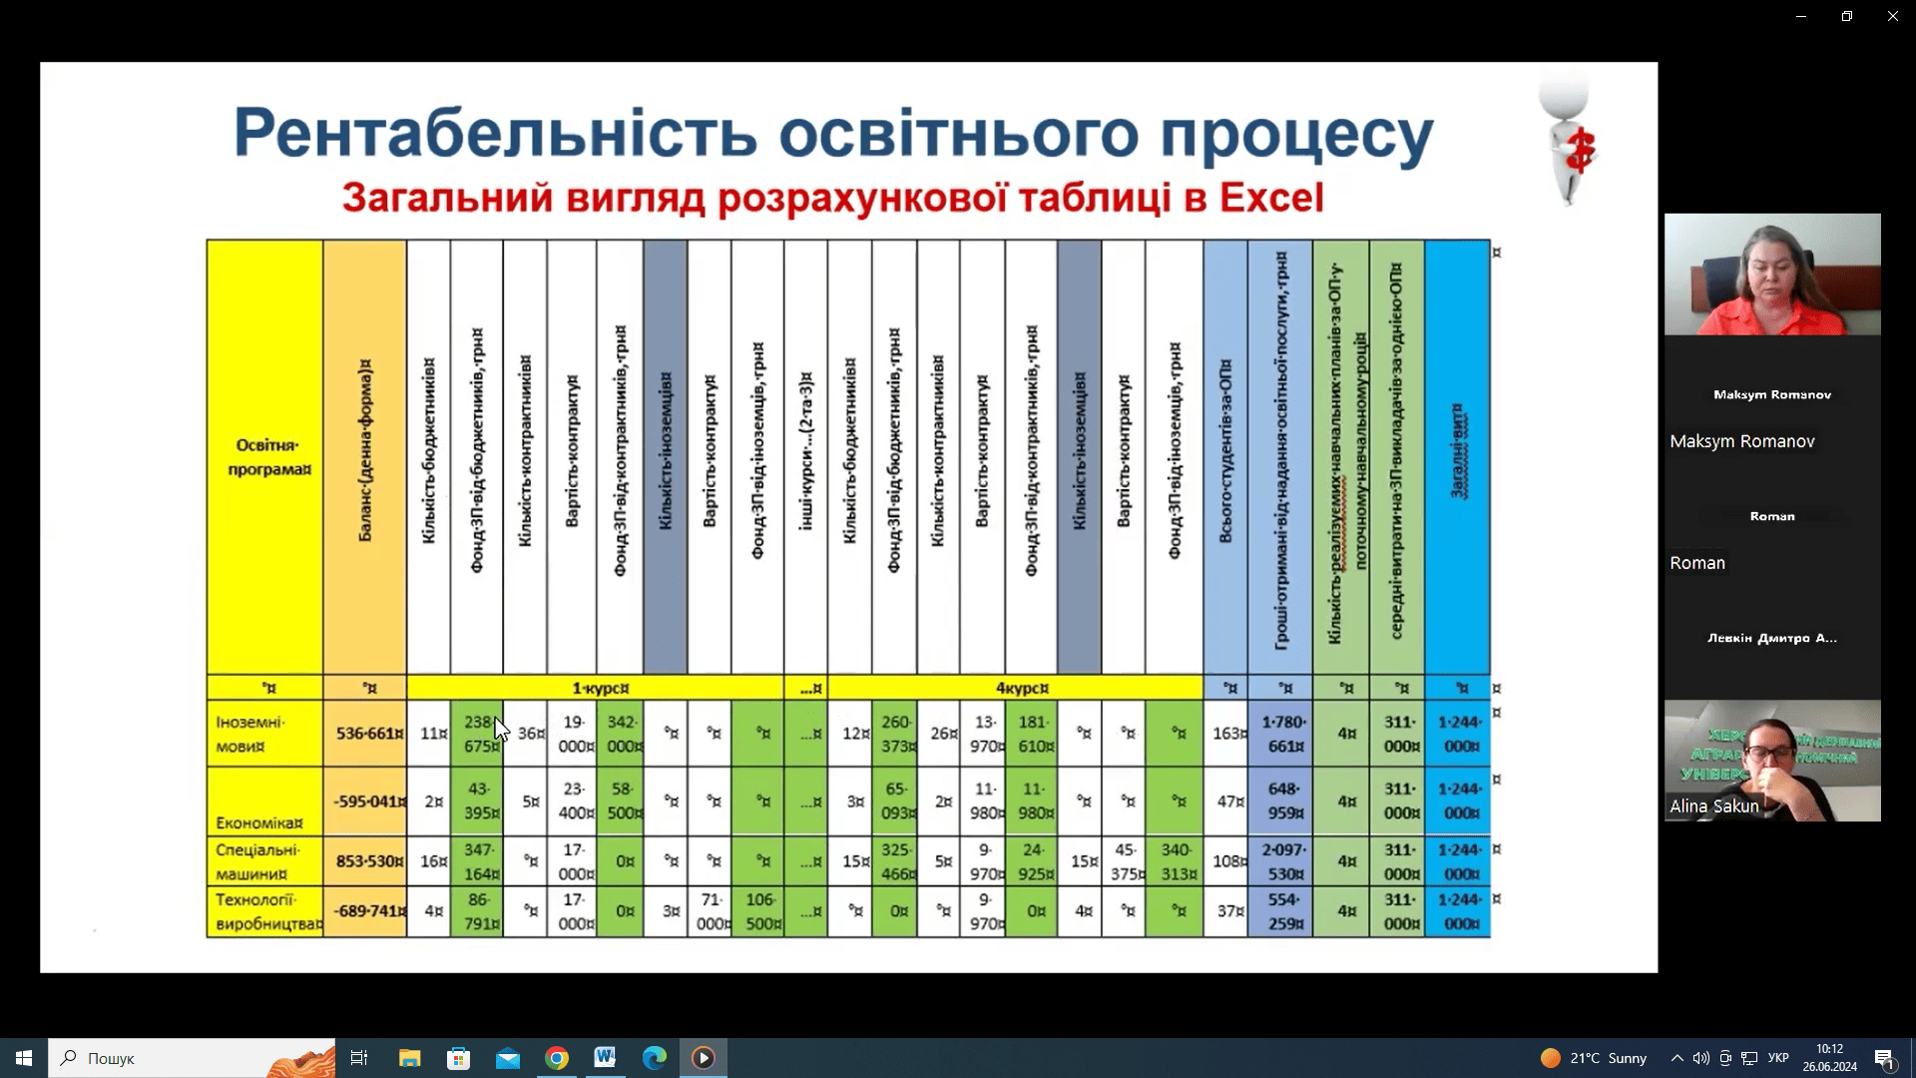1916x1078 pixels.
Task: Switch to the Google Chrome window
Action: click(x=557, y=1058)
